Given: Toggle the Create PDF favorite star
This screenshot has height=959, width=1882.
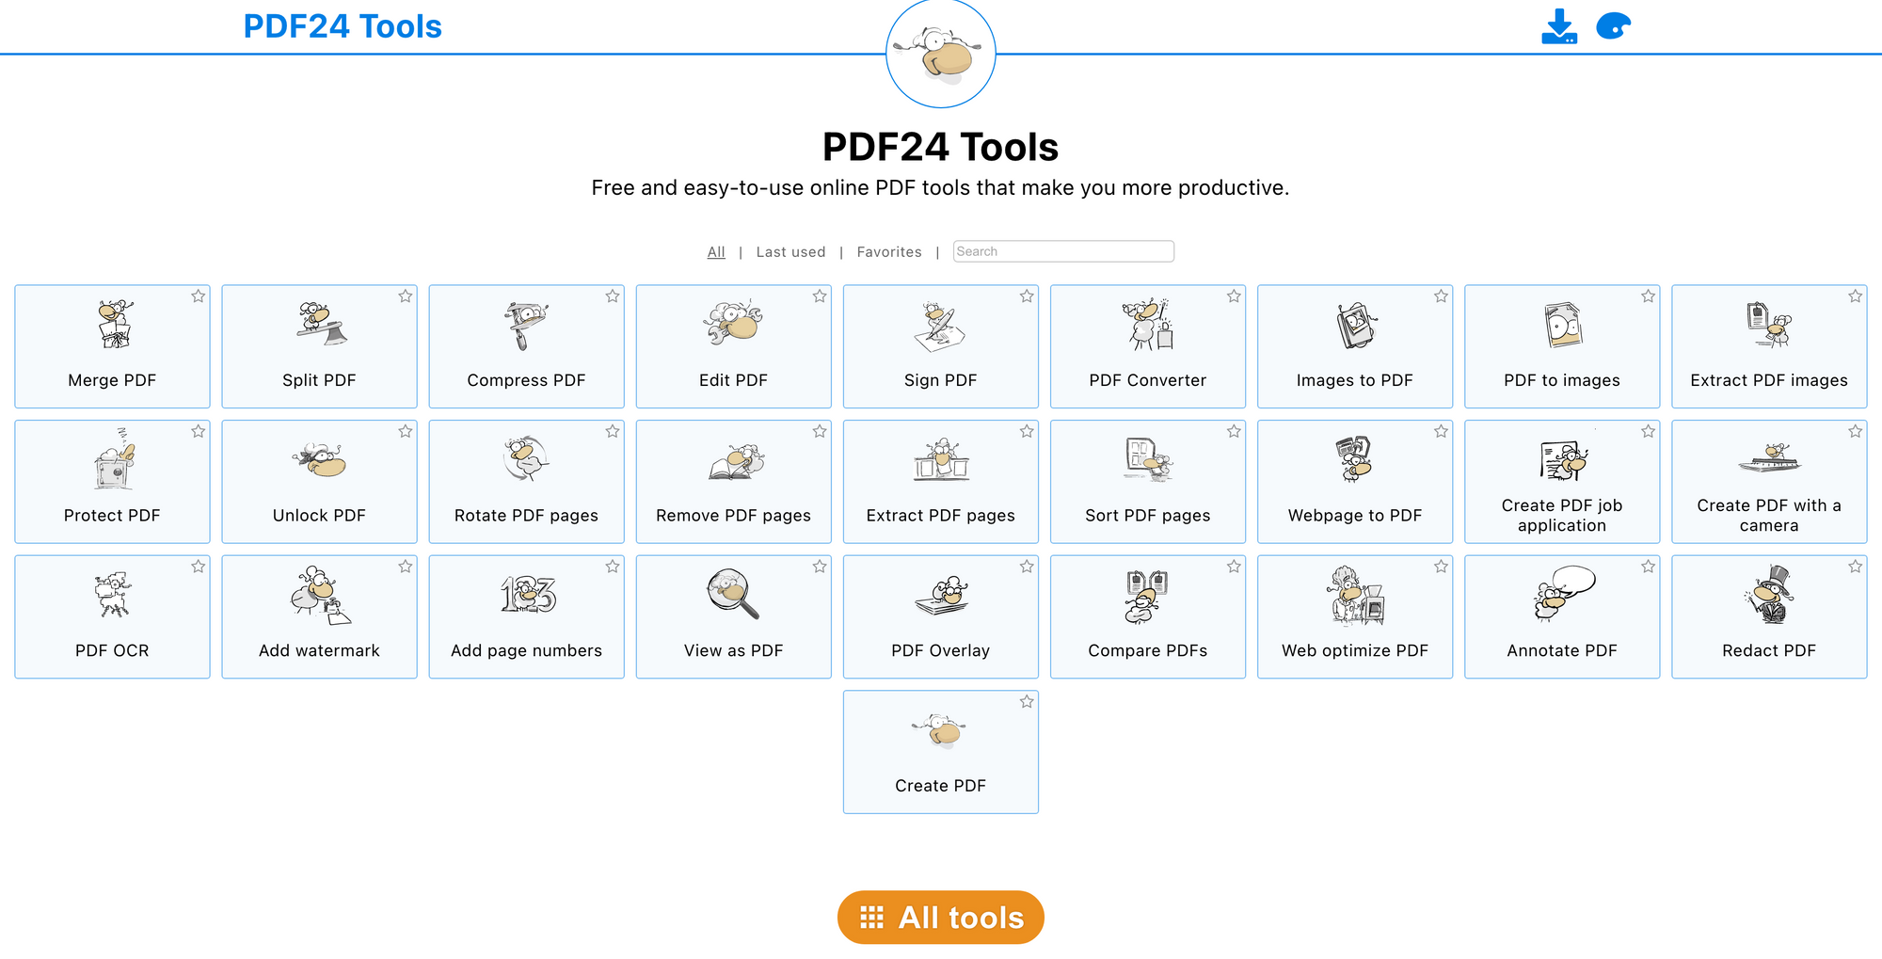Looking at the screenshot, I should click(x=1027, y=702).
